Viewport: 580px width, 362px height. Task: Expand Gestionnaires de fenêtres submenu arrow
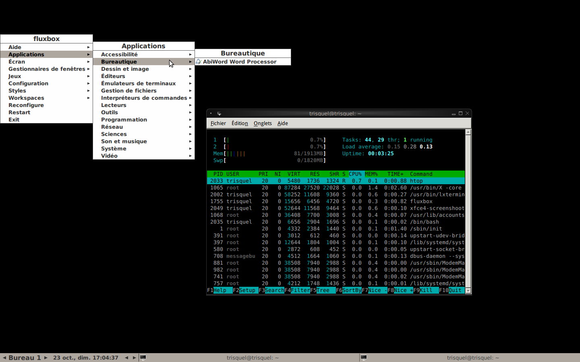pyautogui.click(x=88, y=69)
